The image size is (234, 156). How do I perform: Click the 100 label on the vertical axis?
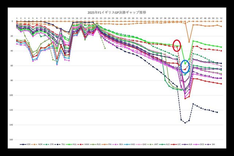tap(11, 95)
